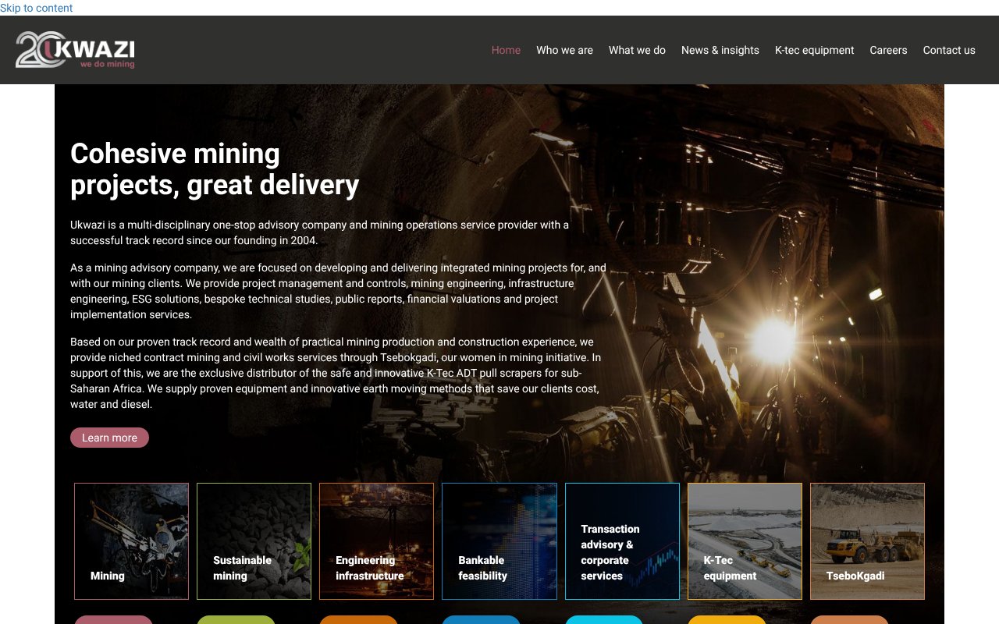Expand the What we do menu
999x624 pixels.
[637, 50]
